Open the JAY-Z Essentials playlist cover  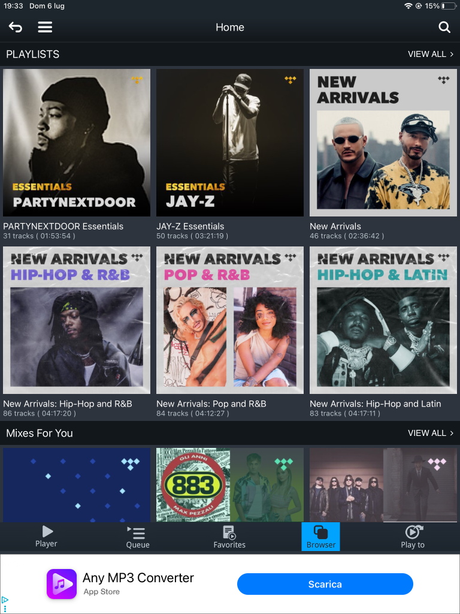click(230, 143)
